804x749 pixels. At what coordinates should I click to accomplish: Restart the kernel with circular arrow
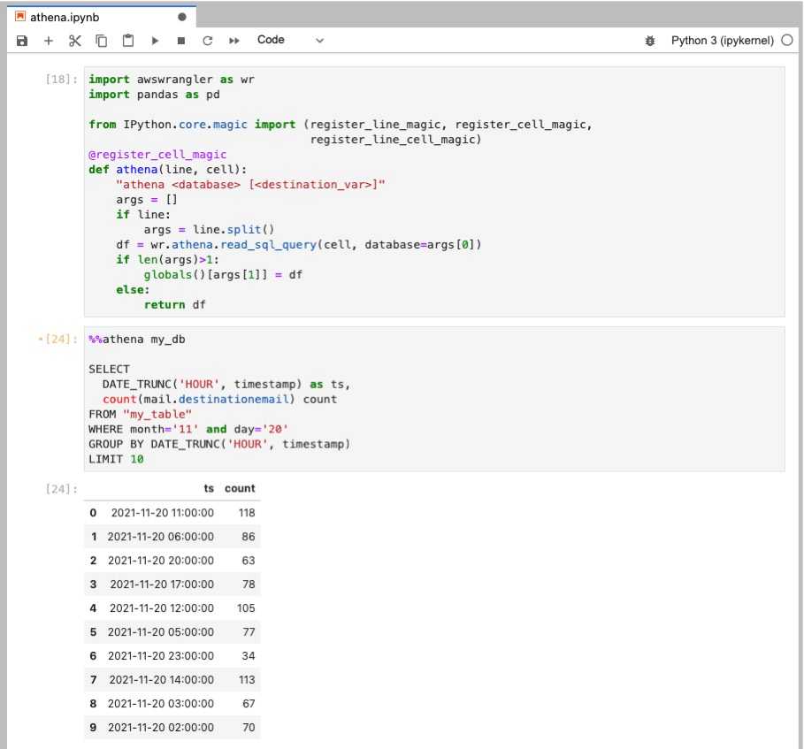pyautogui.click(x=208, y=41)
